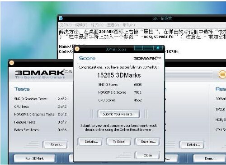The width and height of the screenshot is (226, 165).
Task: Export results with To Excel button
Action: (119, 142)
